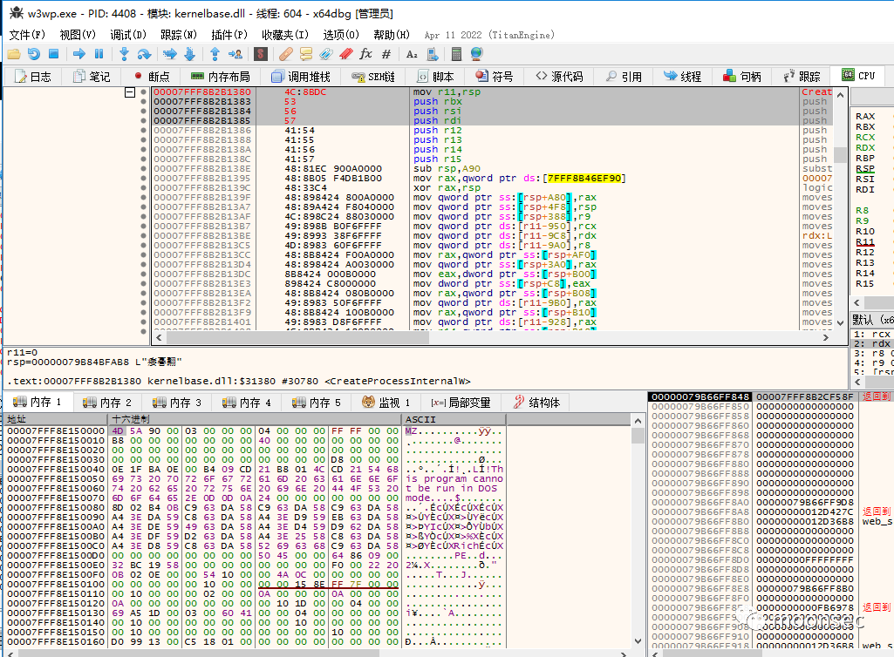Restart the debugged process
The image size is (894, 657).
[34, 54]
